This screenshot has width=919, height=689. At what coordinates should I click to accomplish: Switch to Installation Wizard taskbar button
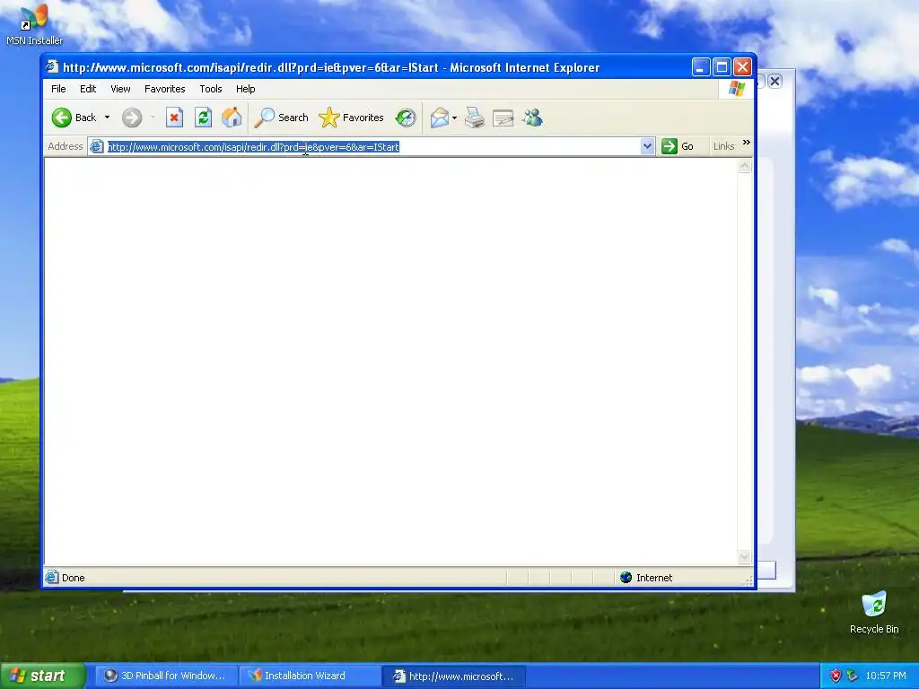(x=310, y=676)
